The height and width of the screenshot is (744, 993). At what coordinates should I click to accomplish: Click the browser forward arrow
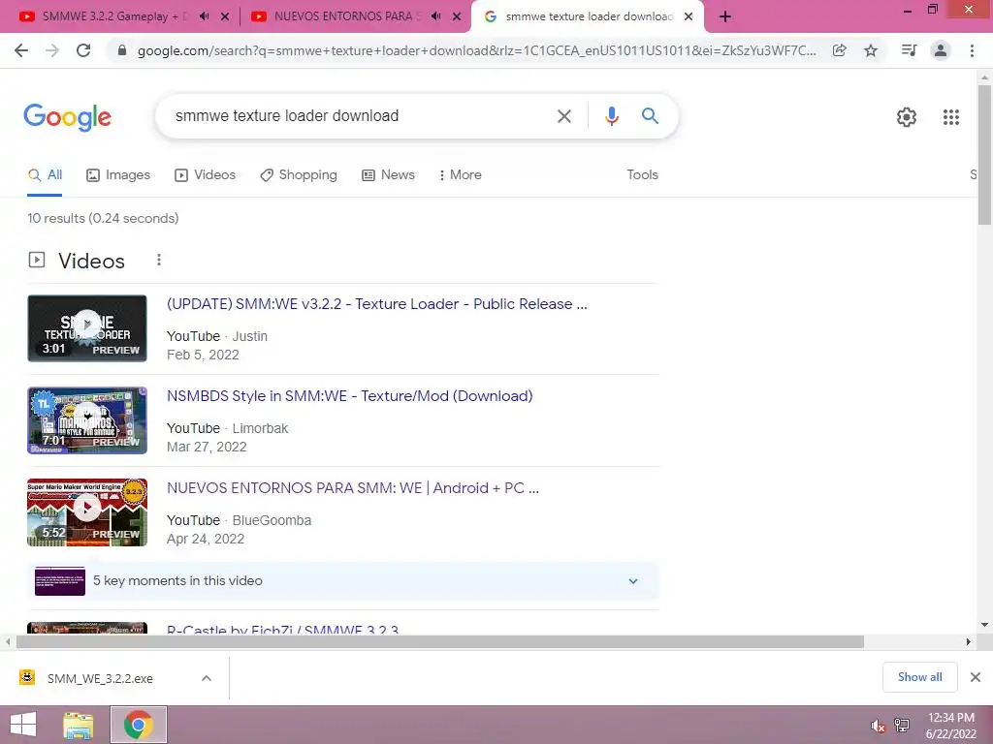52,50
